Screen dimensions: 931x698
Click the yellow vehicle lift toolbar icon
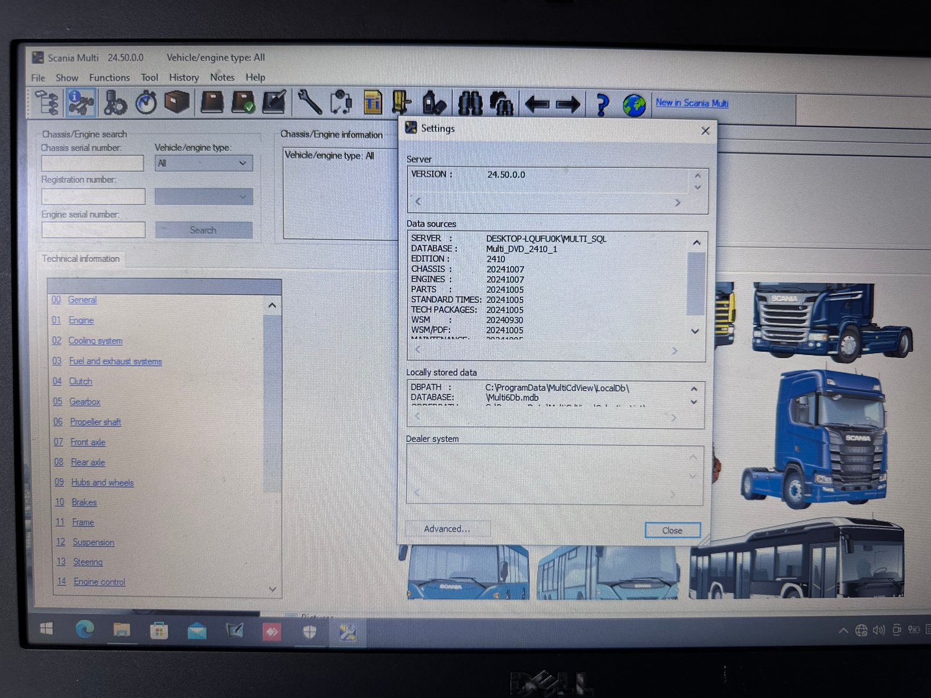click(x=402, y=102)
